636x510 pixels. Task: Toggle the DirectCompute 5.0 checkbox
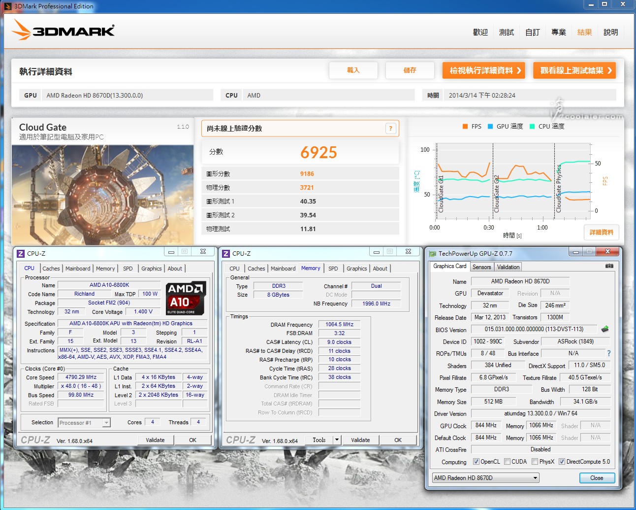pyautogui.click(x=562, y=462)
